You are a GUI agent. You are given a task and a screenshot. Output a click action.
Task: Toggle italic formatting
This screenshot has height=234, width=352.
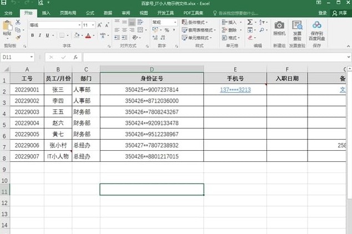pos(40,35)
